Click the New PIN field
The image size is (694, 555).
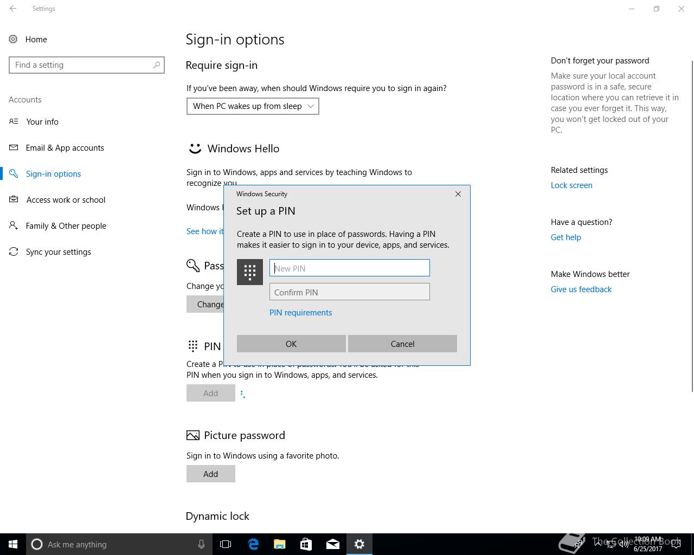coord(350,268)
